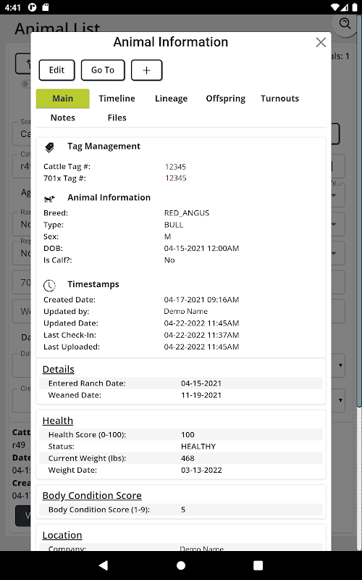Open the Go To button
The image size is (362, 580).
(103, 70)
